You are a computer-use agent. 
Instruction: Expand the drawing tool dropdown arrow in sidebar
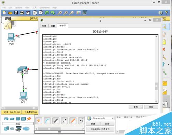(x=169, y=65)
